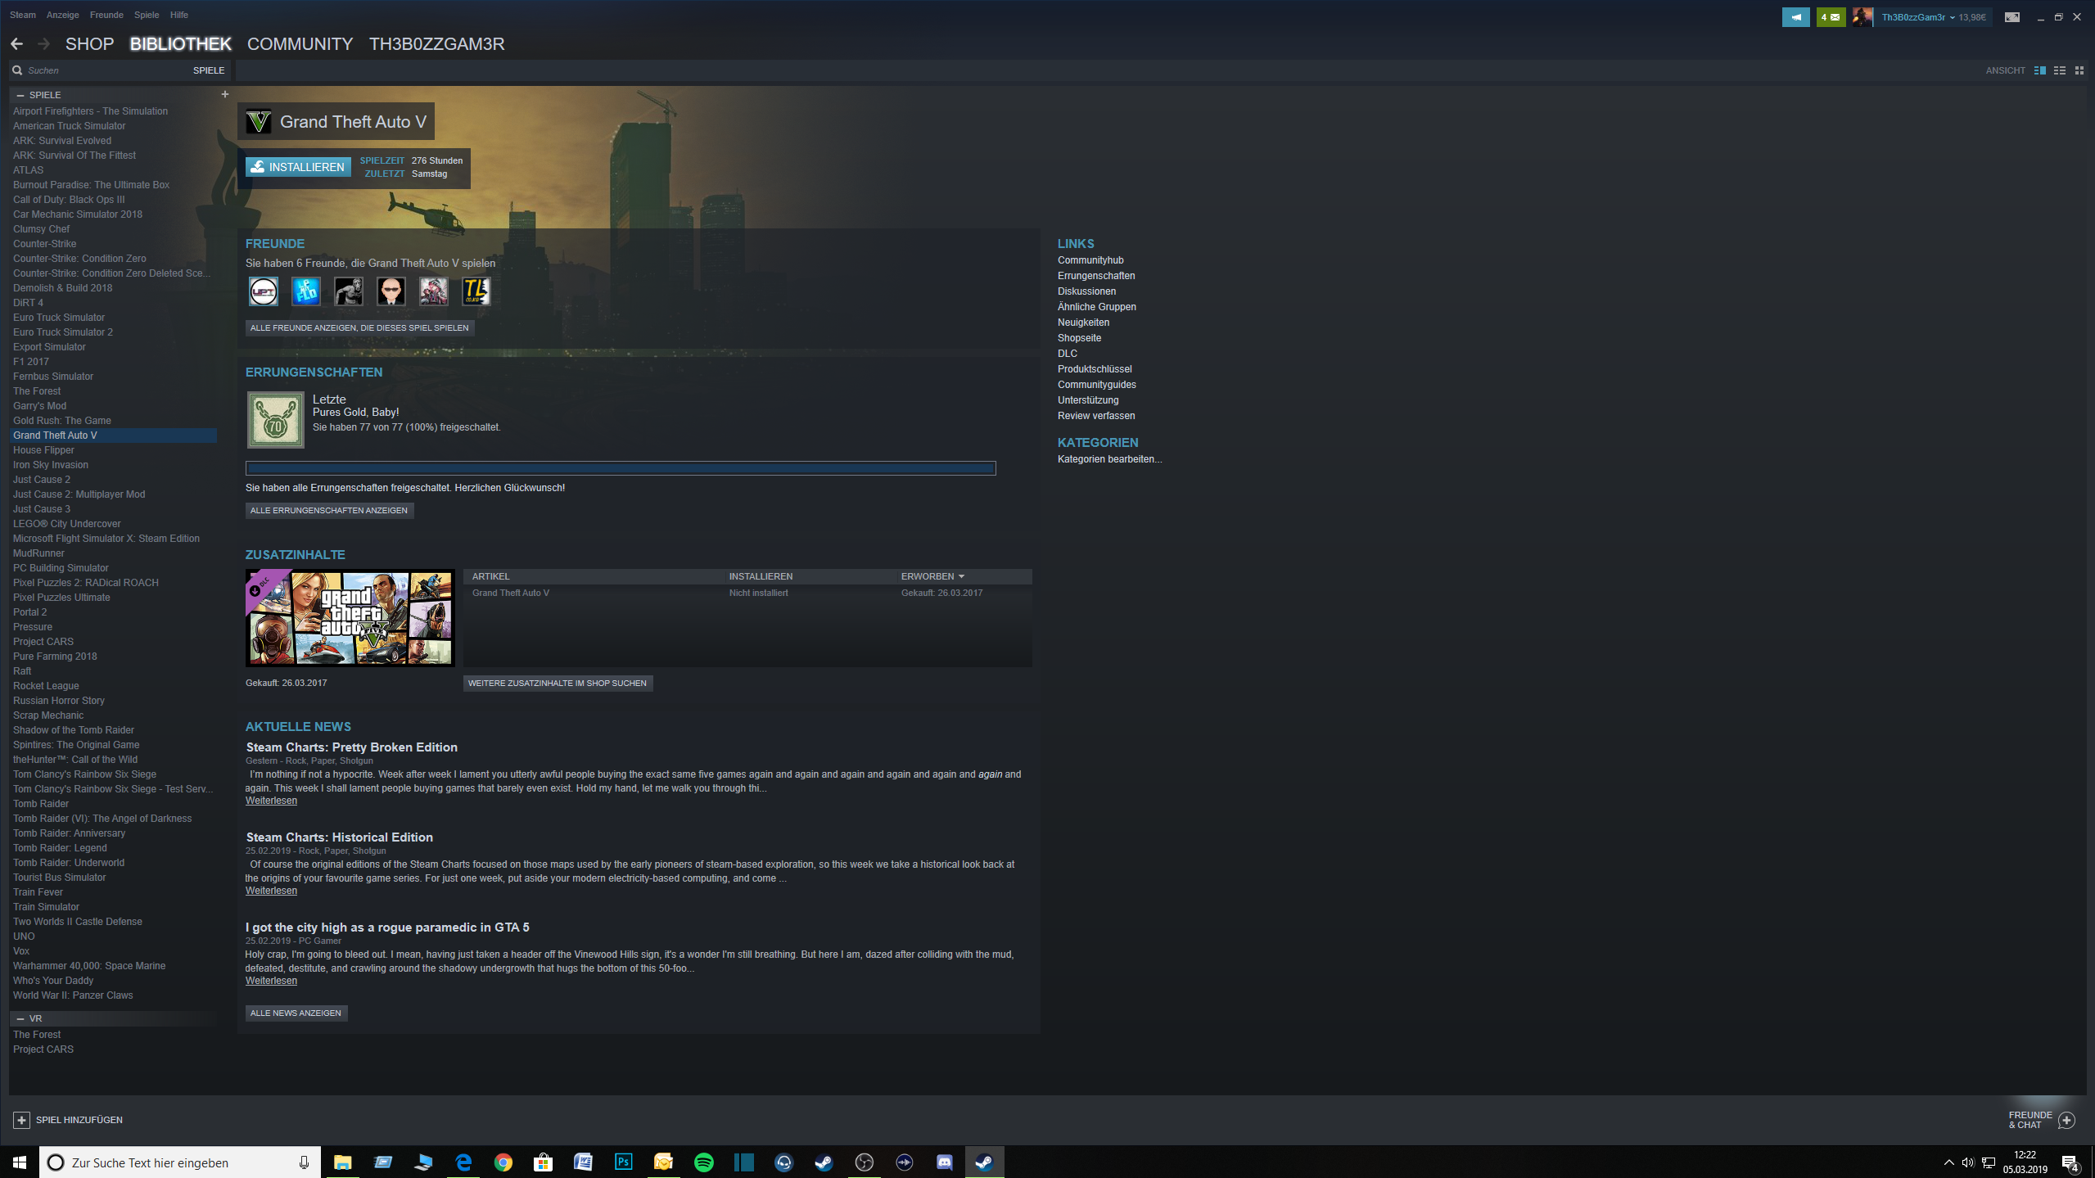
Task: Click the achievements progress bar
Action: tap(620, 468)
